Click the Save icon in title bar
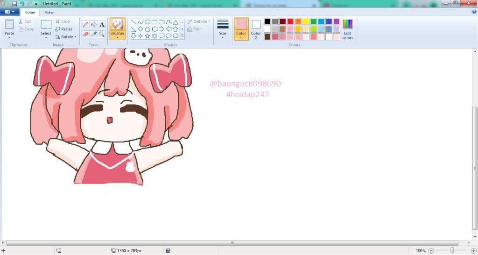The height and width of the screenshot is (255, 478). click(x=14, y=4)
